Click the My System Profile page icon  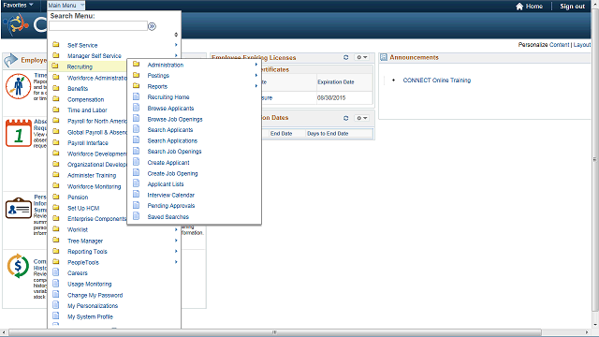(x=56, y=316)
